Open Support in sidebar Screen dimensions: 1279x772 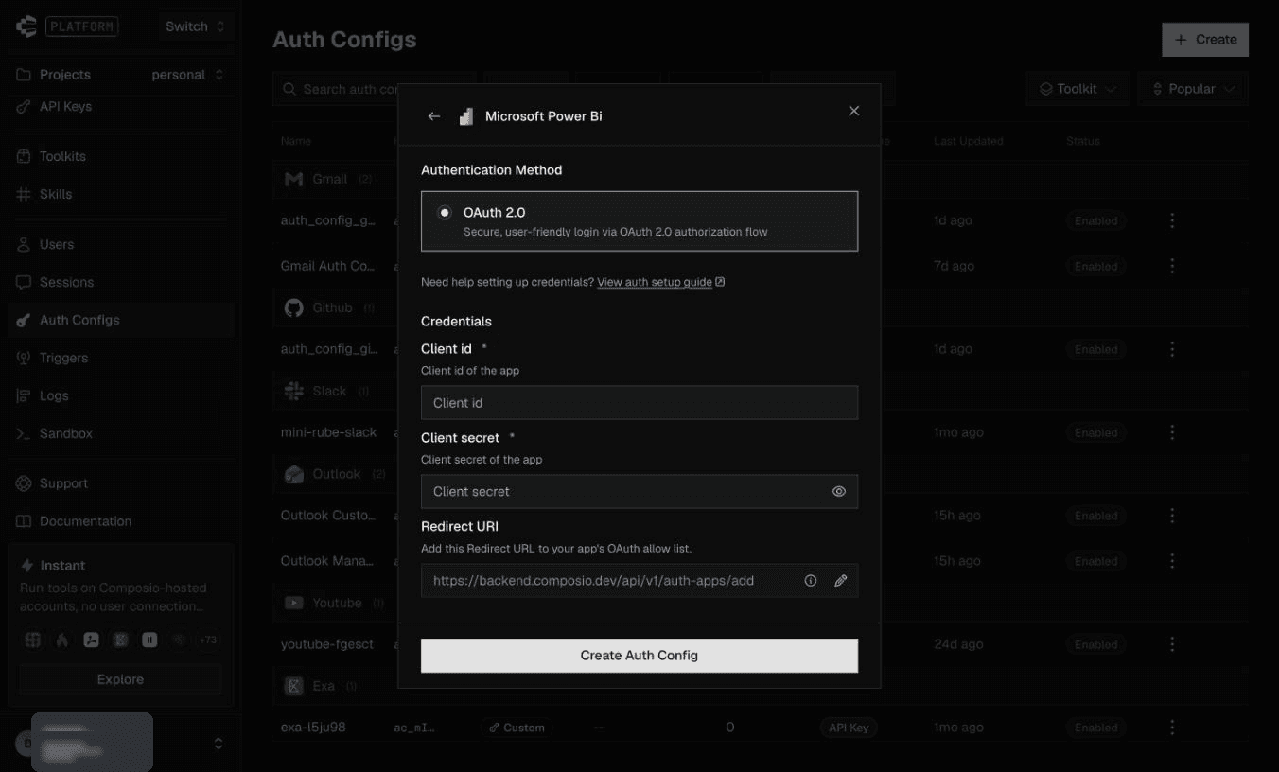(119, 483)
